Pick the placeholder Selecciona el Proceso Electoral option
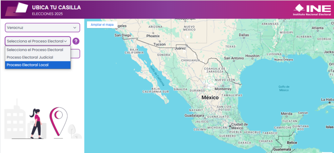The width and height of the screenshot is (334, 153). pyautogui.click(x=38, y=50)
